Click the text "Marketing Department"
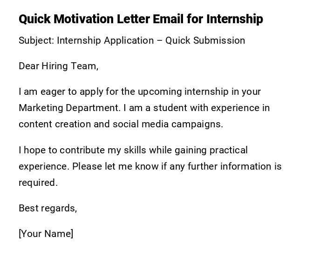The image size is (326, 263). 69,108
